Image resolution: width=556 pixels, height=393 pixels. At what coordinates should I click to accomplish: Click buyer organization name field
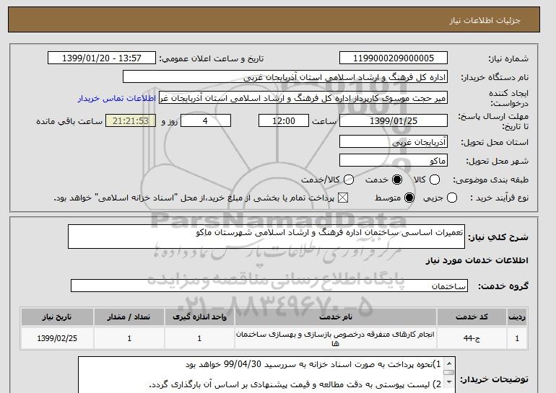(285, 77)
